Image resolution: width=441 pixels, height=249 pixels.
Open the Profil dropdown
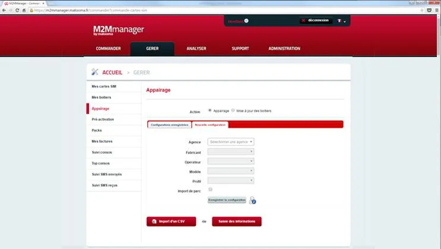[231, 180]
